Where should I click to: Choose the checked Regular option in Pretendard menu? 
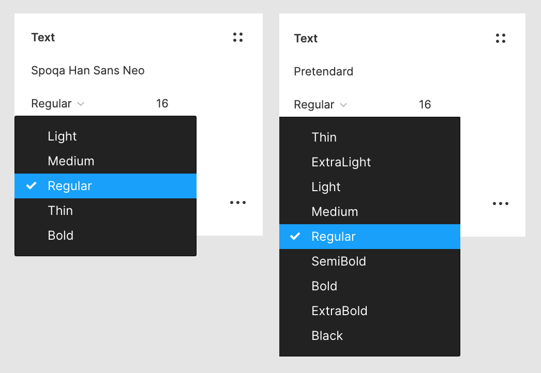click(x=334, y=237)
